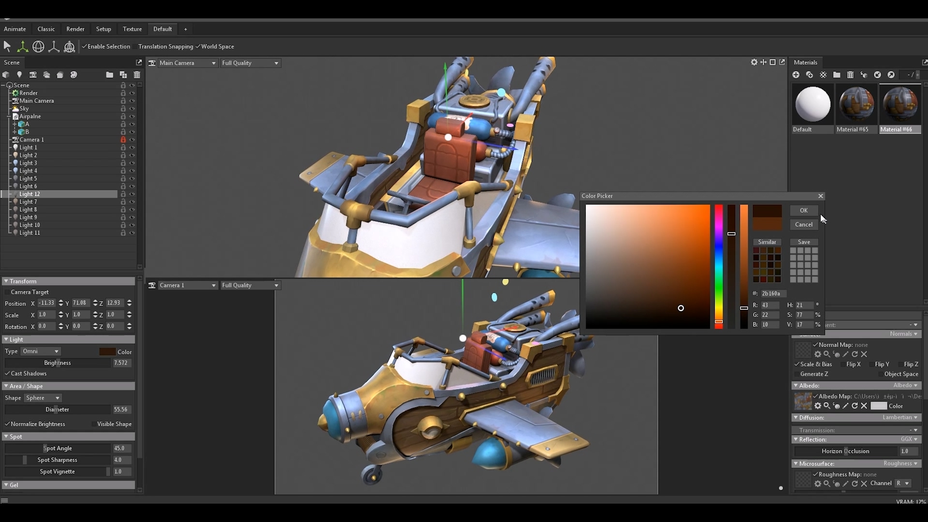Click OK in Color Picker
The width and height of the screenshot is (928, 522).
tap(803, 210)
